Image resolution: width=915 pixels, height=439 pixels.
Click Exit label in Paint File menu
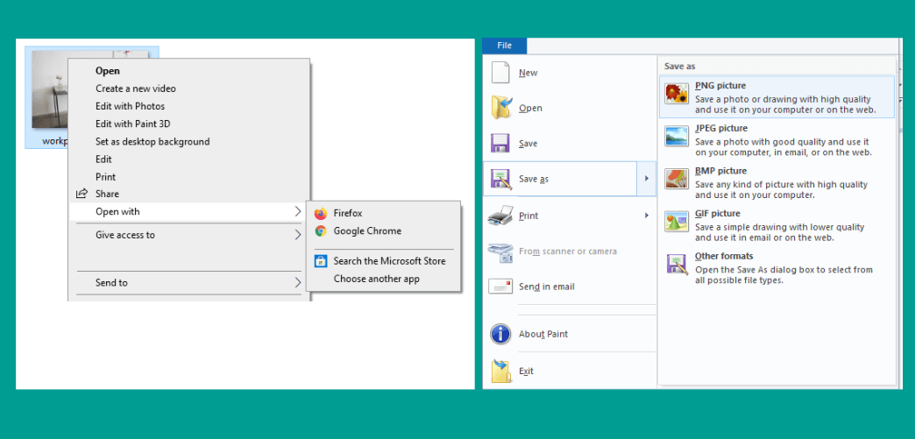526,371
